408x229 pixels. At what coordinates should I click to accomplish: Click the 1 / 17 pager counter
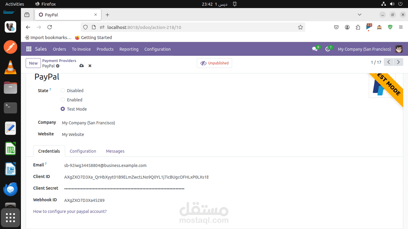(376, 62)
